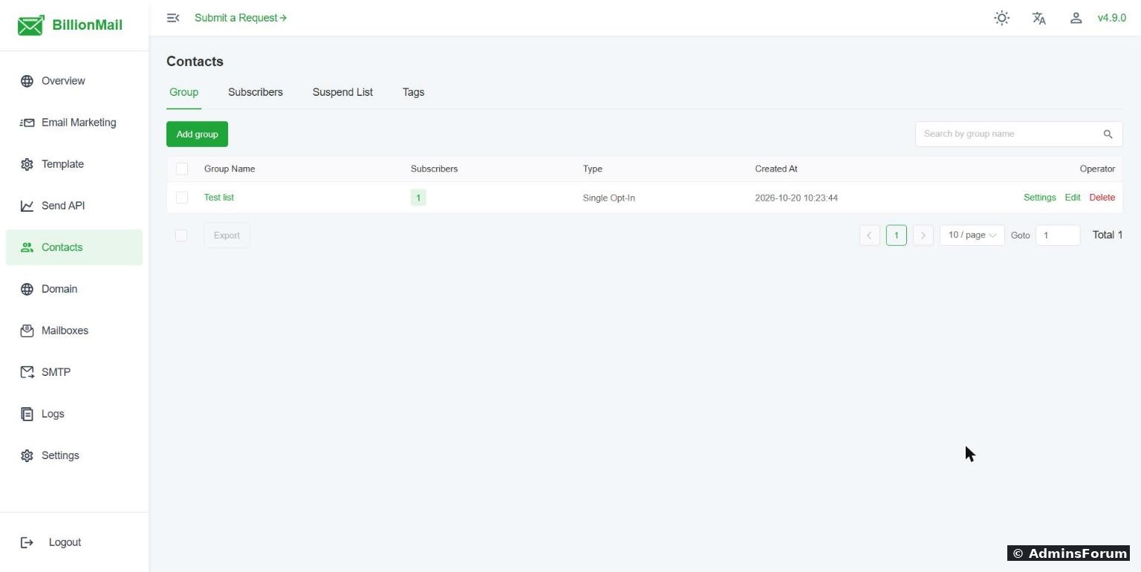Click the Mailboxes icon

(x=27, y=331)
